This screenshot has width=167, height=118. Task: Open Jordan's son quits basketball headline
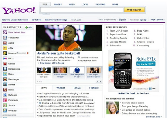point(59,53)
